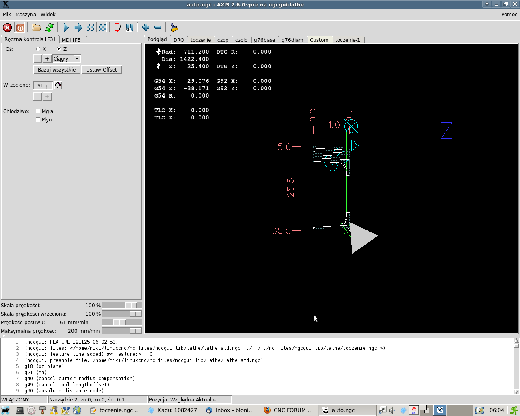Adjust Skala prędkości wrzeciona slider
Viewport: 520px width, 416px height.
(122, 314)
